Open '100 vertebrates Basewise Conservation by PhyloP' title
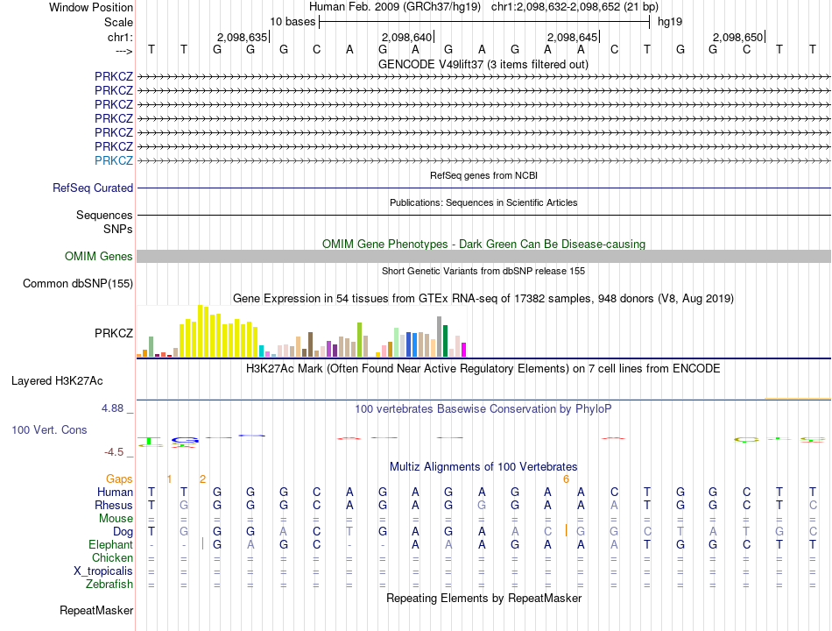The width and height of the screenshot is (832, 631). tap(483, 409)
